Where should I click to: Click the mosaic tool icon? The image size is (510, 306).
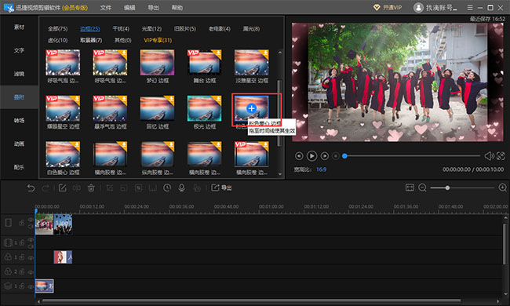[x=139, y=188]
